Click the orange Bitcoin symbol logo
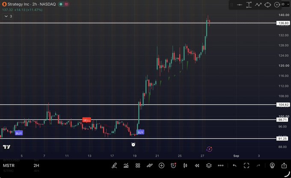291x178 pixels. (4, 4)
